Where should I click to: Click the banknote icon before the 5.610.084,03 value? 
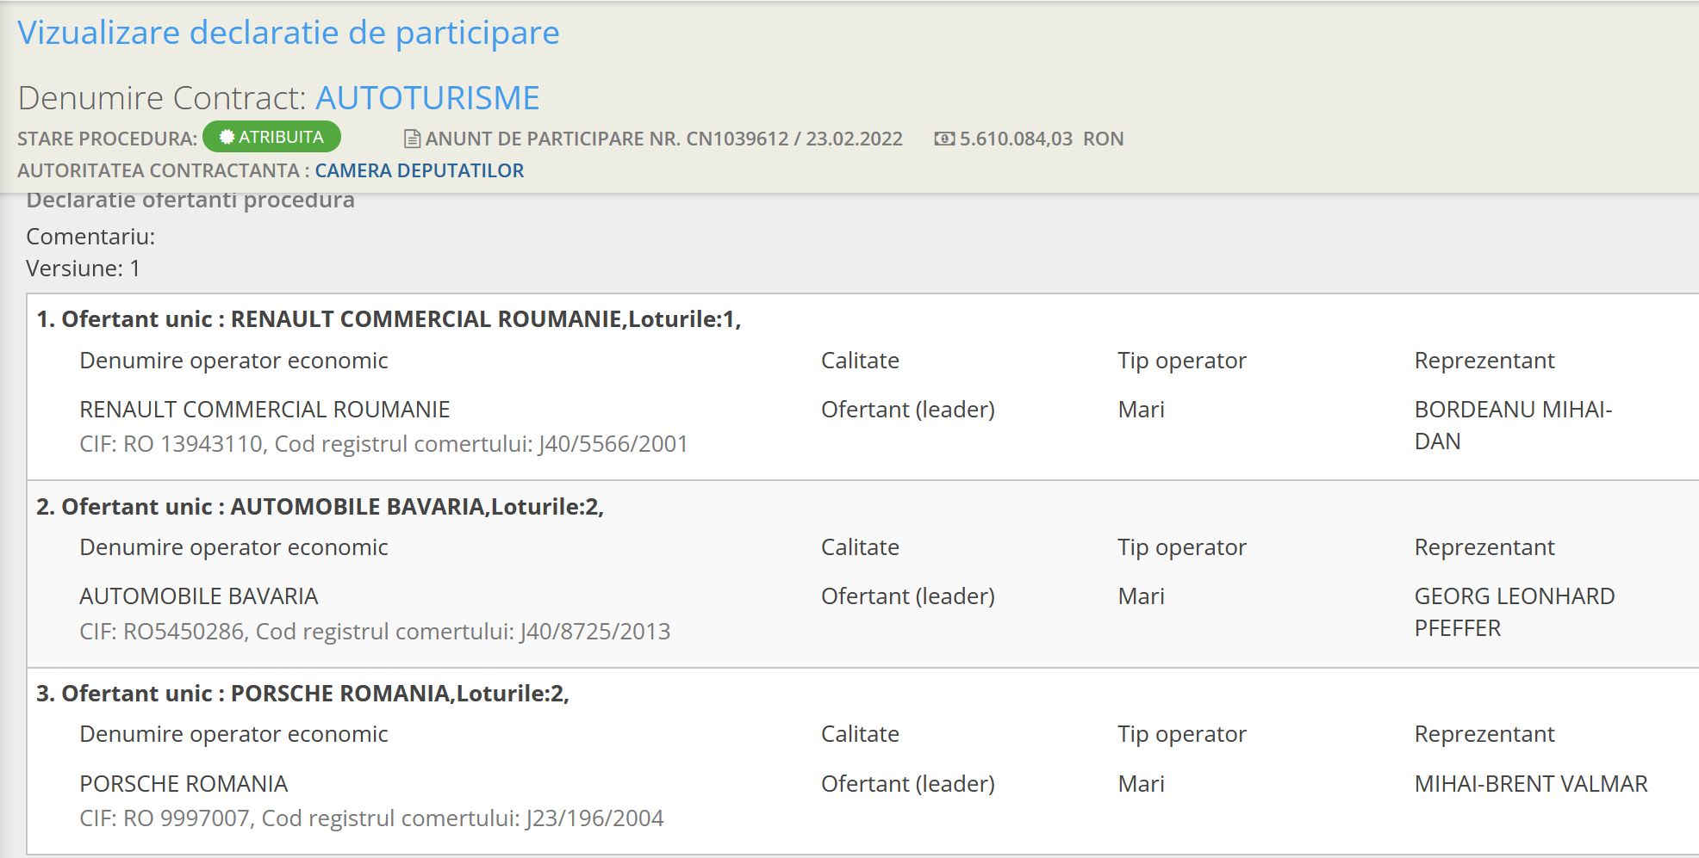coord(944,139)
